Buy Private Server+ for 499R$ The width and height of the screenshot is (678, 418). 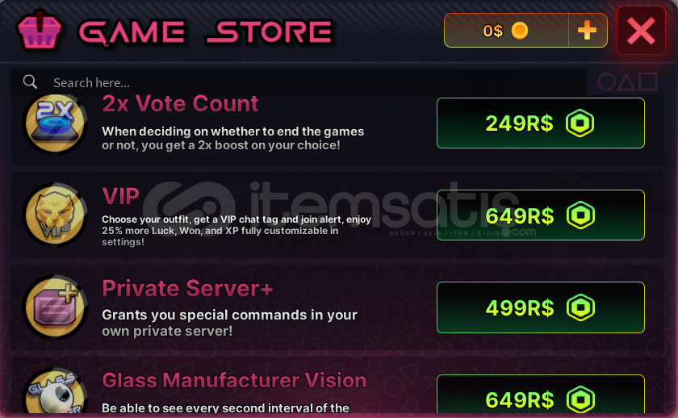point(541,307)
